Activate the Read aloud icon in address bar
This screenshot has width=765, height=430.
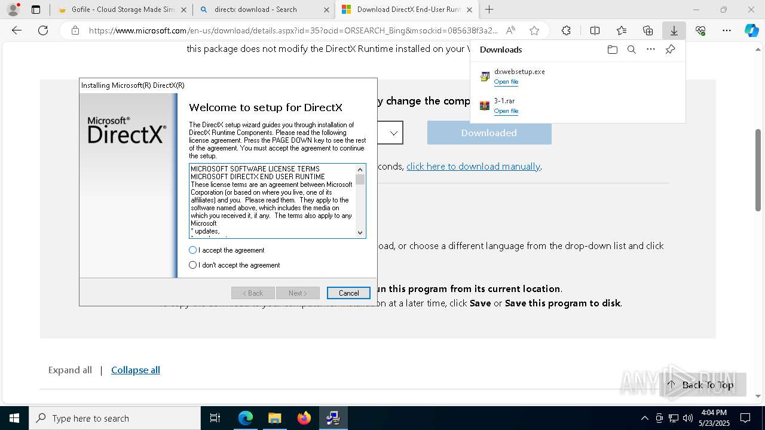(x=510, y=30)
